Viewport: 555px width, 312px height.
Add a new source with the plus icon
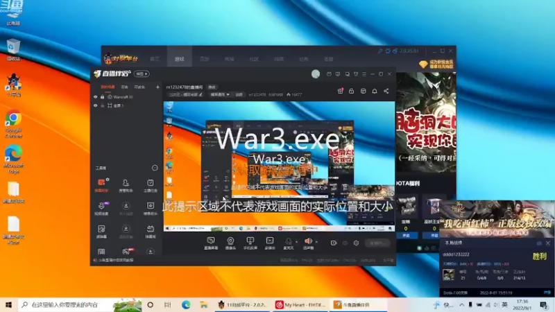point(157,87)
